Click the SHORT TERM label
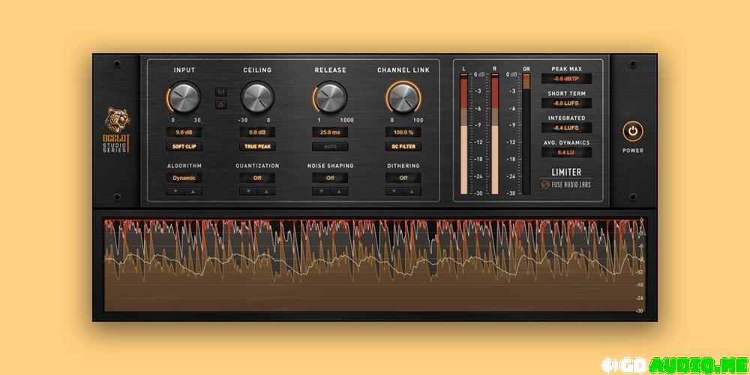 click(566, 93)
